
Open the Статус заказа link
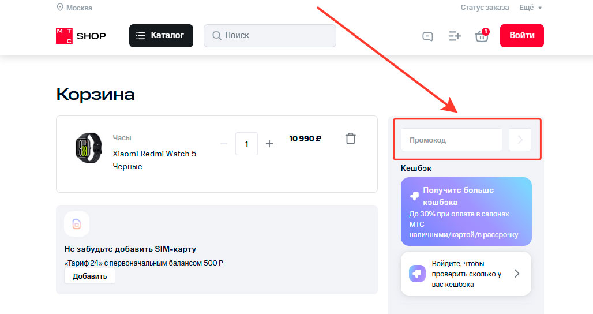485,8
